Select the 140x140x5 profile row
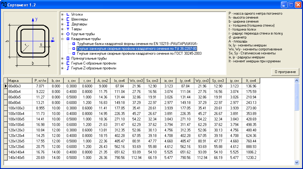Viewport: 303px width, 169px height. (132, 158)
